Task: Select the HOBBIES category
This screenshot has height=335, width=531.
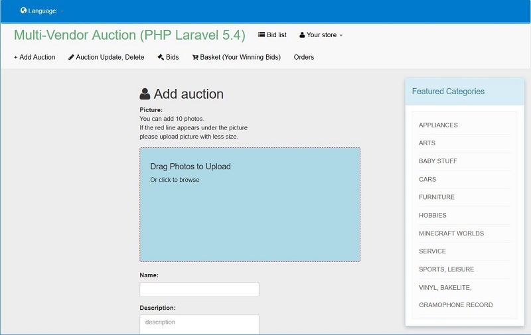Action: (433, 215)
